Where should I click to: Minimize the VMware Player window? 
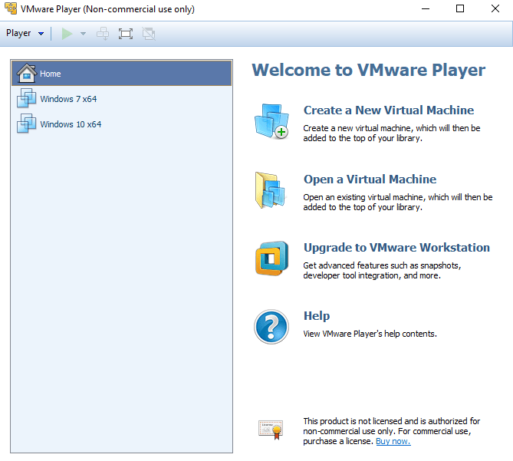pos(426,9)
